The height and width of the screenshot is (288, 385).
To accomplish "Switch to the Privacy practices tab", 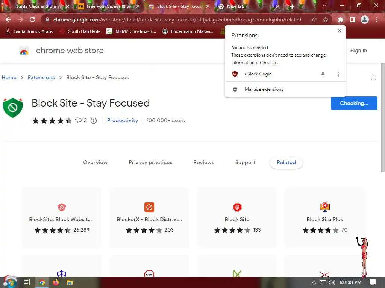I will point(150,162).
